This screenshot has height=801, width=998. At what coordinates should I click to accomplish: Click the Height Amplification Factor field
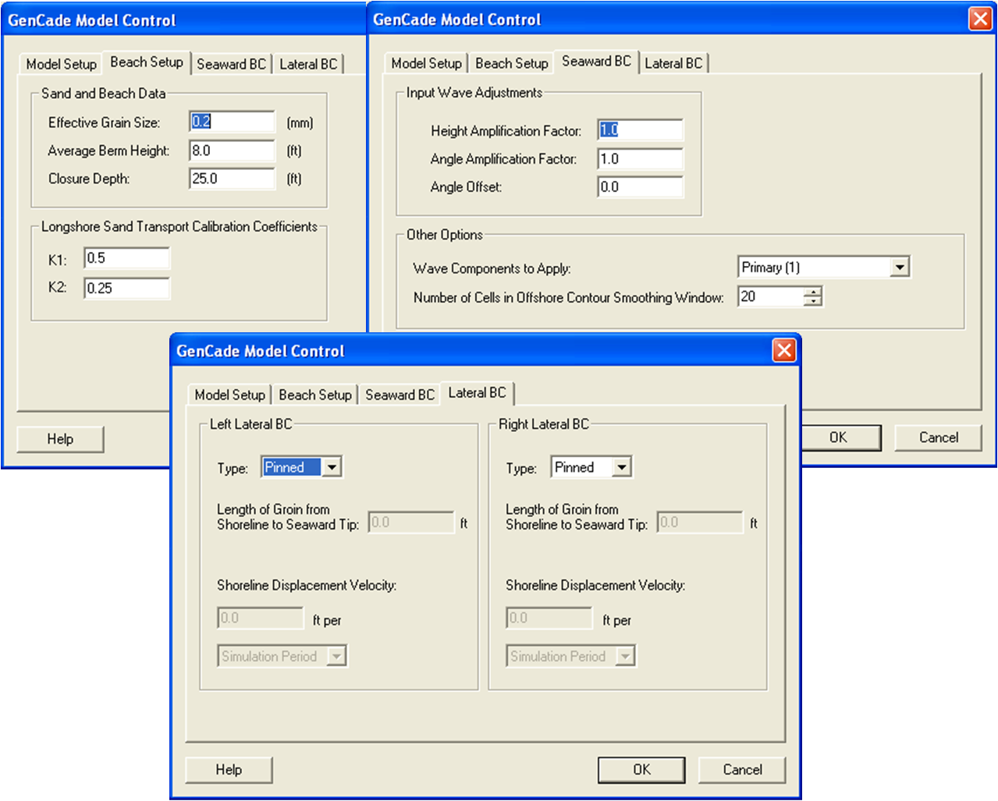tap(641, 130)
